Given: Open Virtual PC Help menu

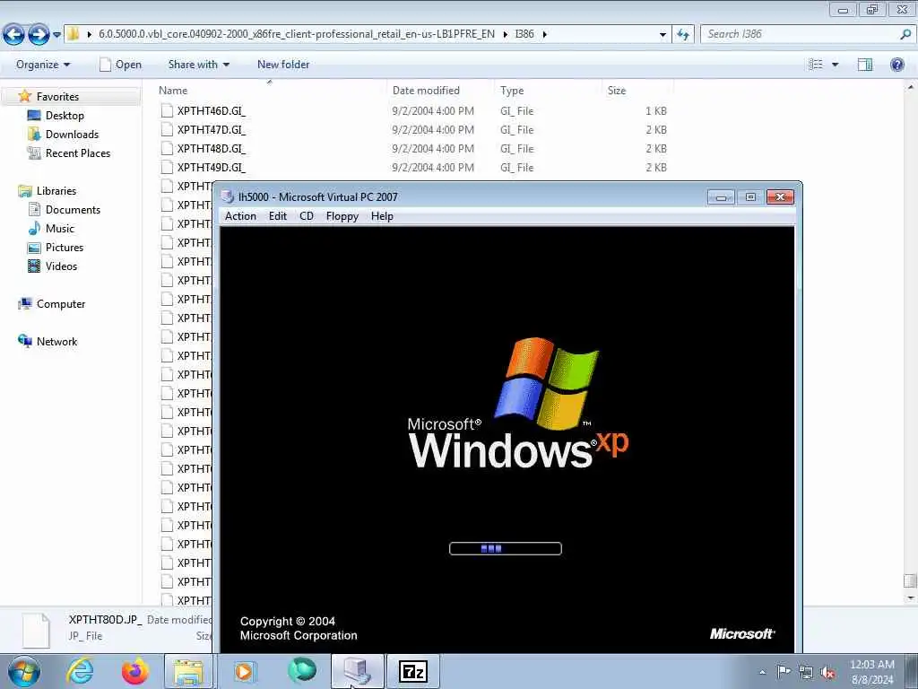Looking at the screenshot, I should pos(382,216).
